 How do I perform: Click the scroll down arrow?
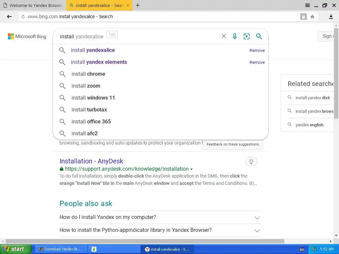336,235
